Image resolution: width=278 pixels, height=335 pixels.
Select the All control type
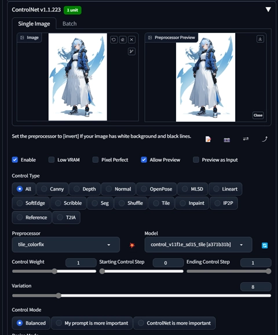click(24, 189)
